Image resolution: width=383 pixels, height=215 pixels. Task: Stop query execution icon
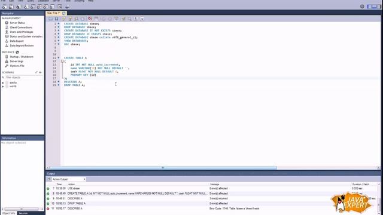83,19
